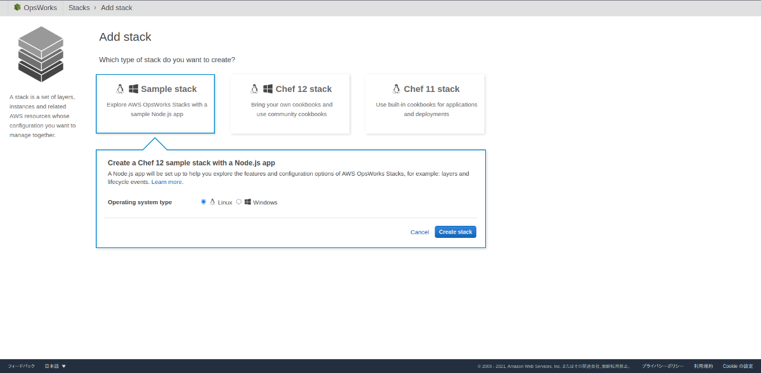Click 'Create a Chef 12 sample stack' heading
Viewport: 761px width, 373px height.
pos(192,163)
